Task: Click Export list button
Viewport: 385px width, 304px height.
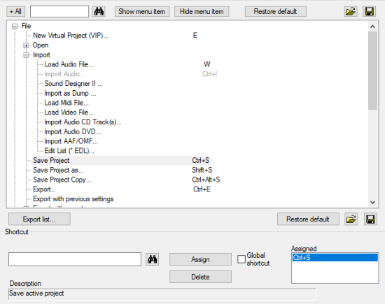Action: (39, 219)
